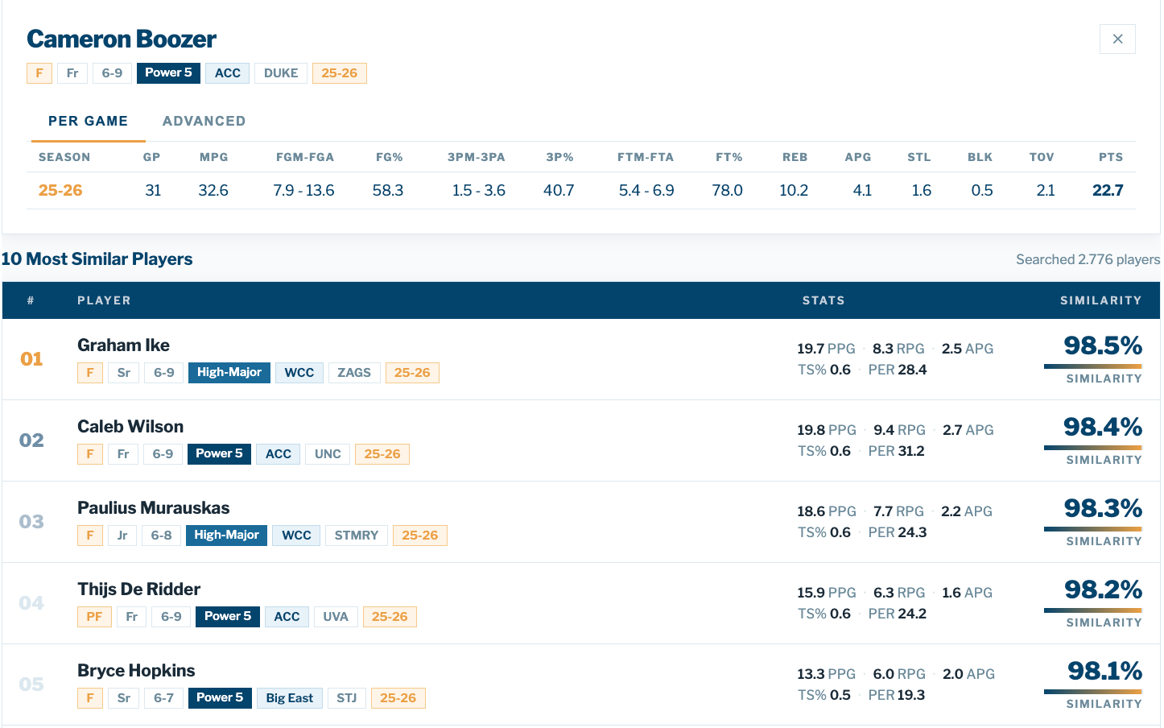Click the High-Major badge for Graham Ike
Image resolution: width=1164 pixels, height=728 pixels.
pyautogui.click(x=229, y=373)
